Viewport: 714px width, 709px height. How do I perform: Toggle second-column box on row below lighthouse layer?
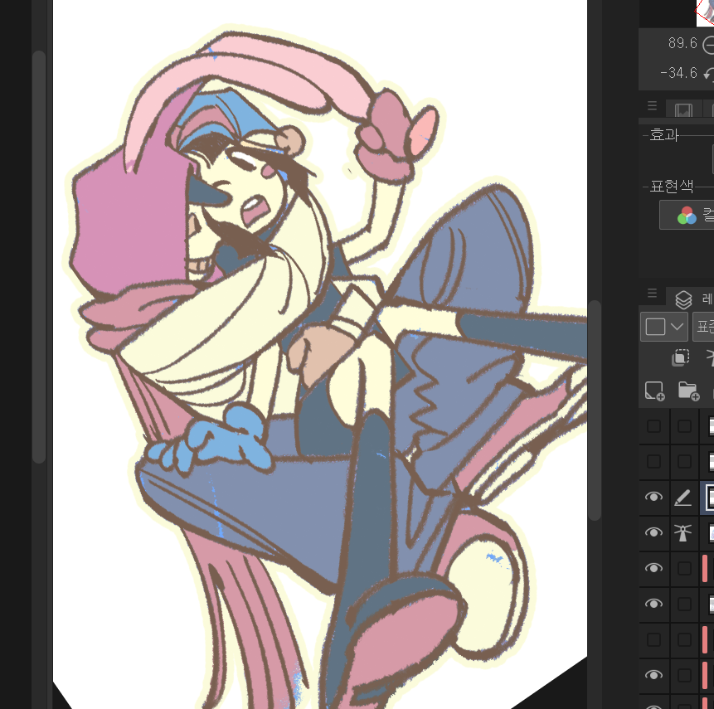[x=684, y=568]
